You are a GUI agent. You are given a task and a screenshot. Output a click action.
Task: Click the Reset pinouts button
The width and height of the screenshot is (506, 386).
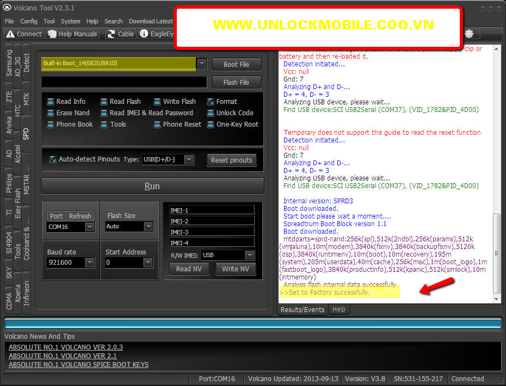[231, 160]
